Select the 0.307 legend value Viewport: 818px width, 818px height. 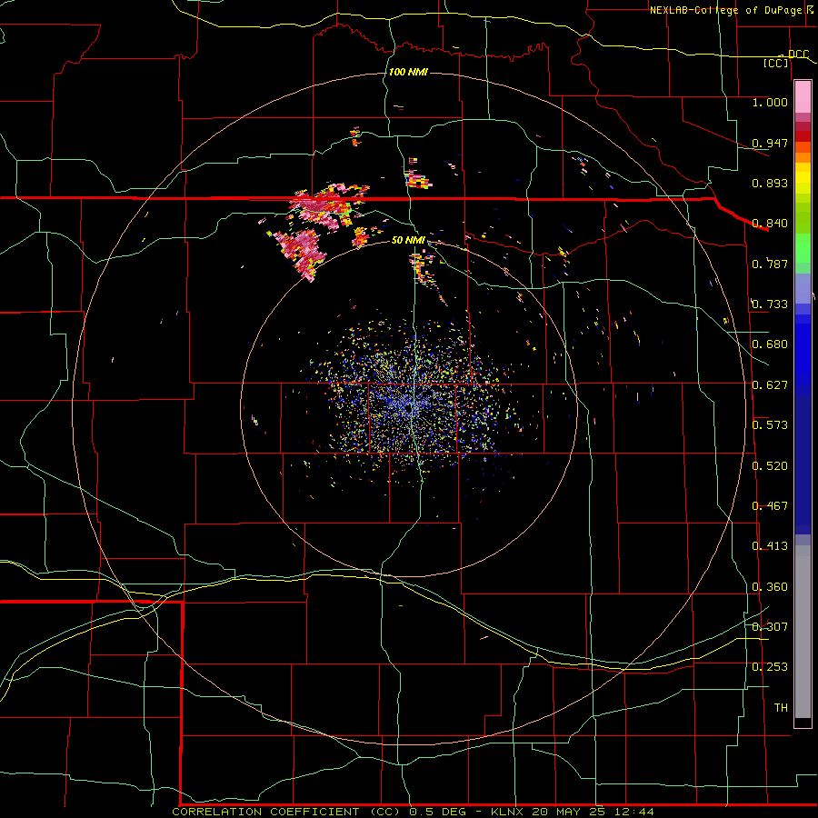click(770, 627)
